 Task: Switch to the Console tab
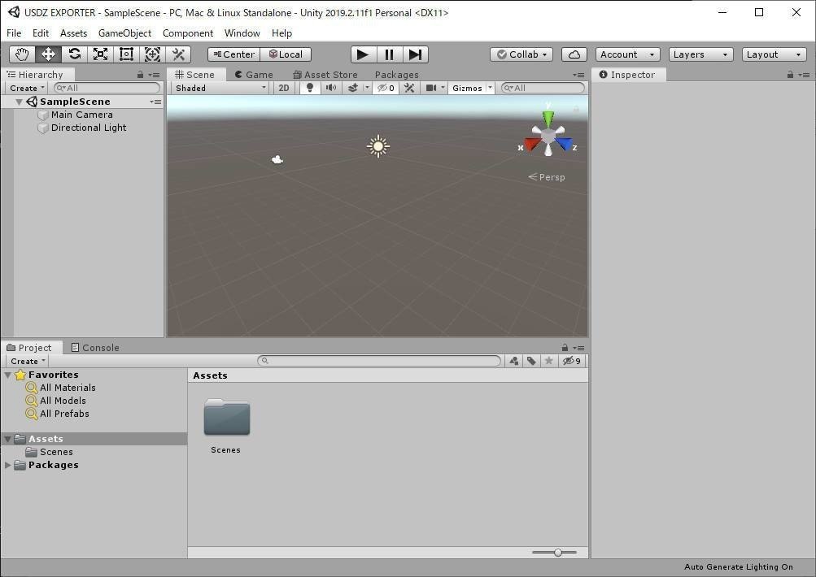point(95,347)
